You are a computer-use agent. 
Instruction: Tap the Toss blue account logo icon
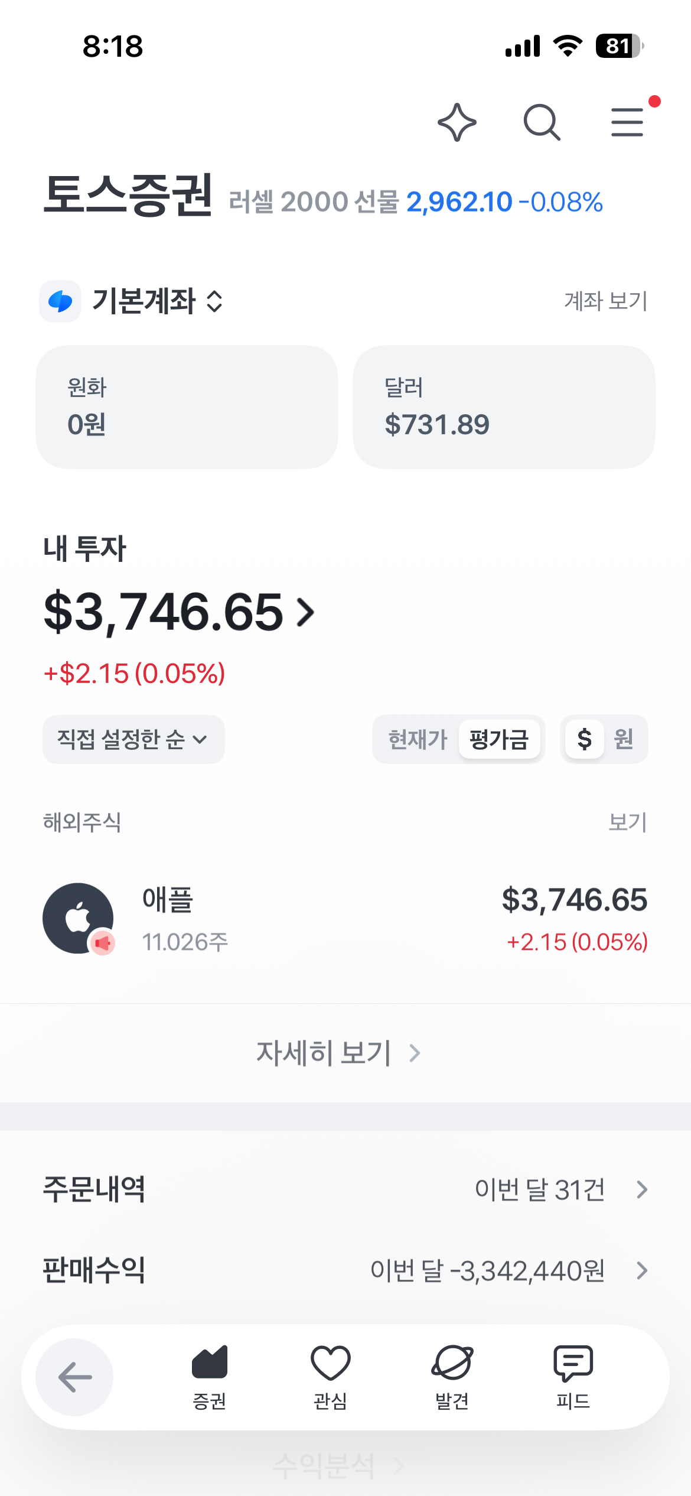pos(60,301)
